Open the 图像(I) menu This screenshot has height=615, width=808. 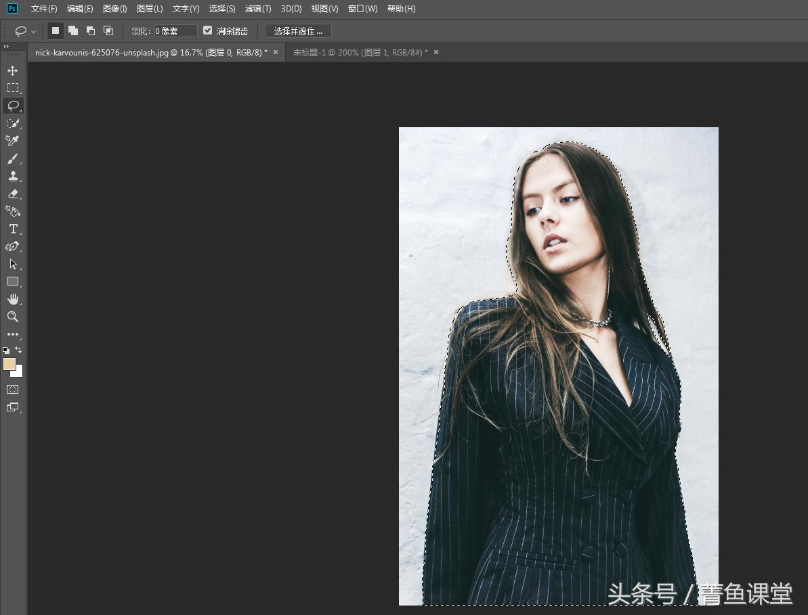tap(115, 9)
